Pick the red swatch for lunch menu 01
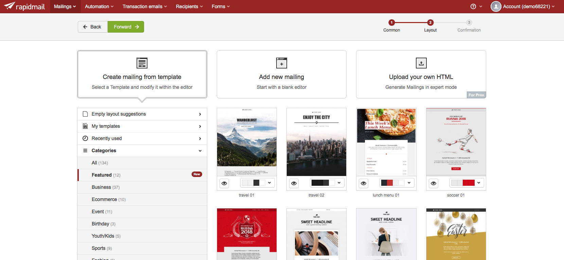 [x=390, y=183]
